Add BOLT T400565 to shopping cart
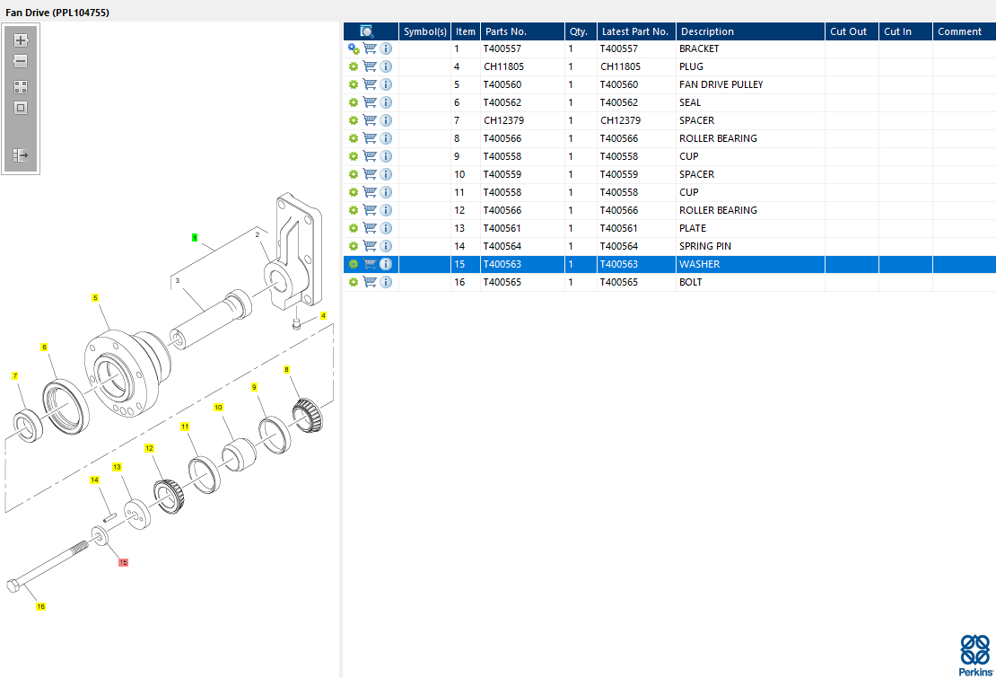The image size is (996, 678). coord(370,282)
